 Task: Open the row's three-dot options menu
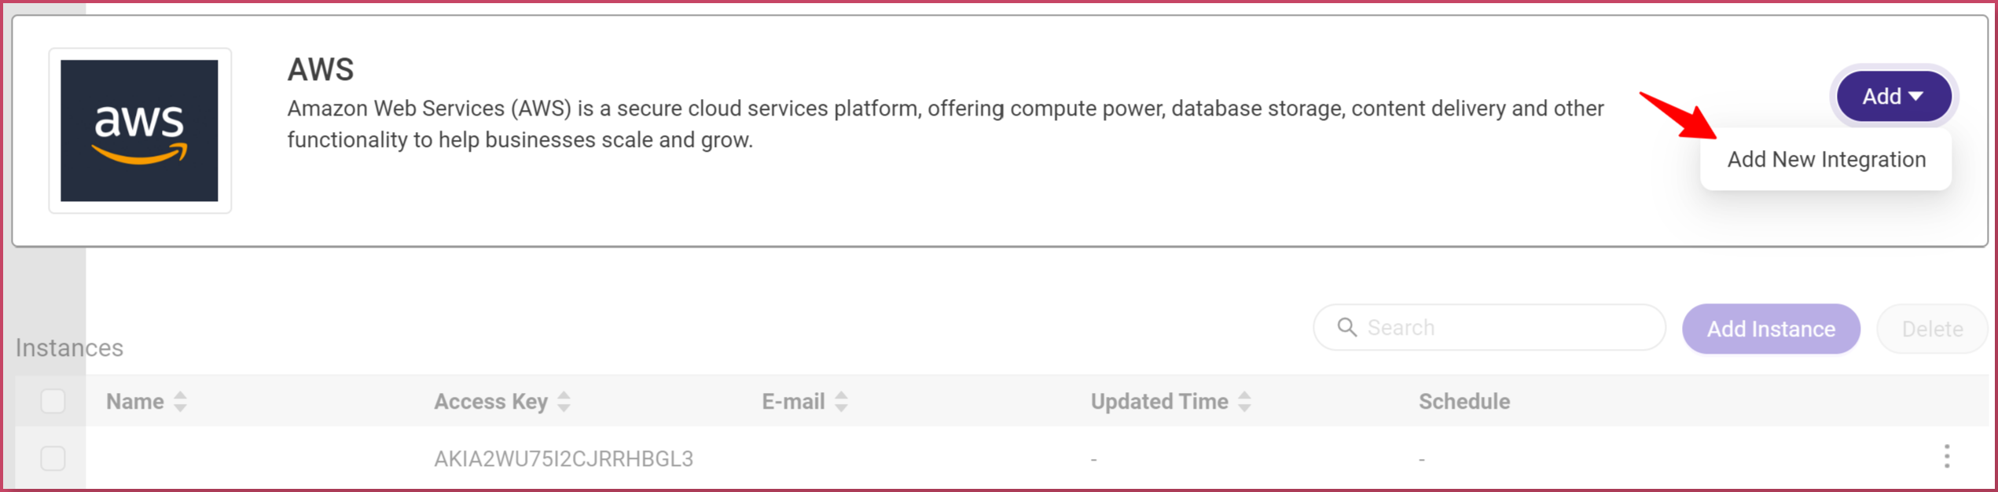coord(1947,457)
